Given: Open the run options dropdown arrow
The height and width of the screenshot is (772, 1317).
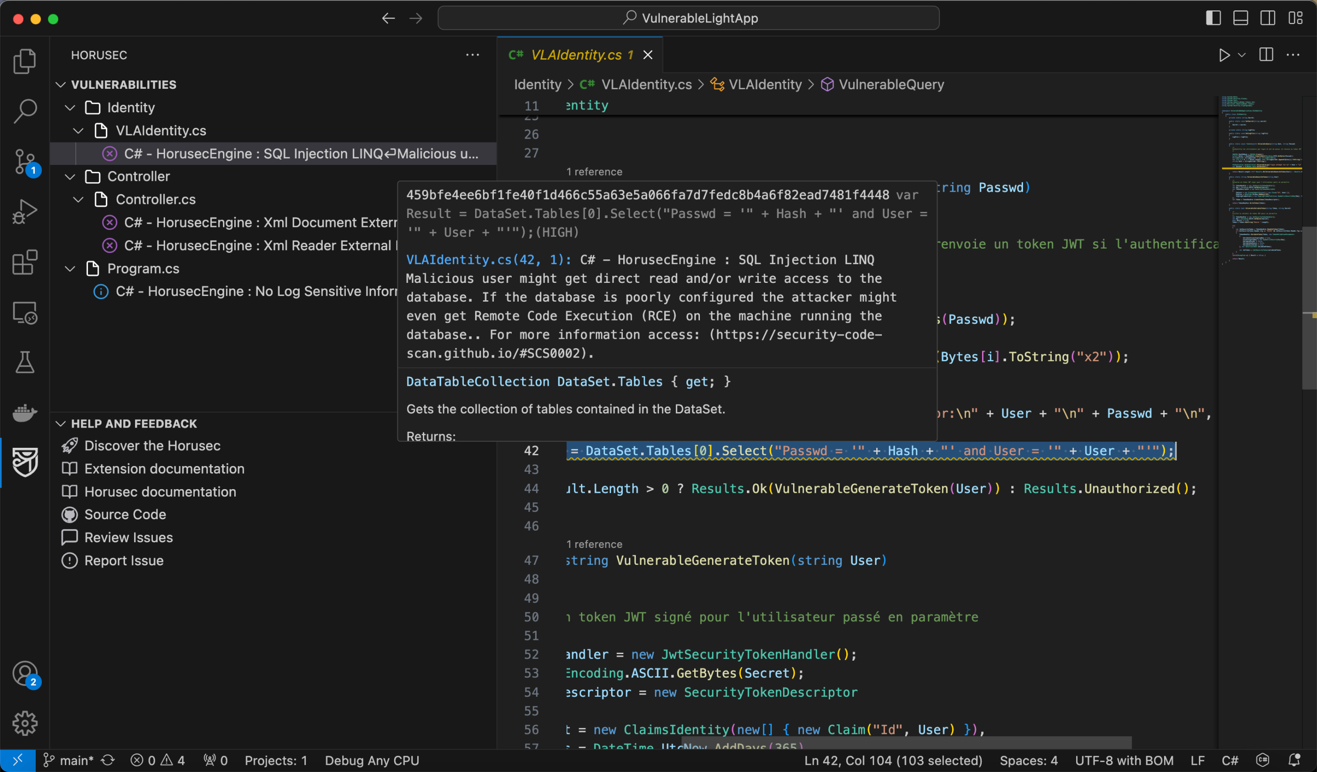Looking at the screenshot, I should pos(1242,55).
